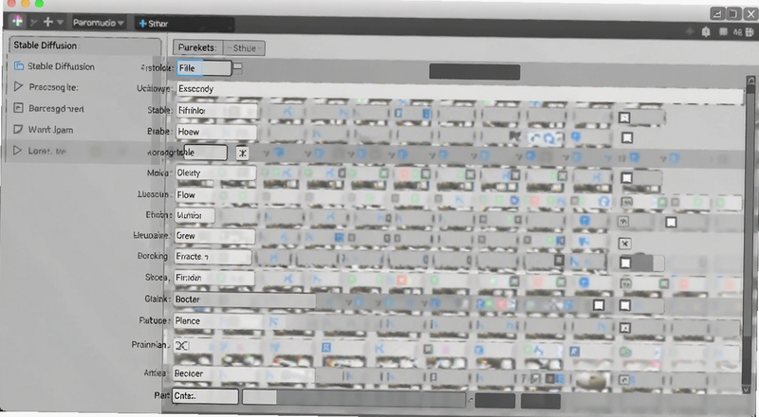The height and width of the screenshot is (417, 759).
Task: Toggle the first checkbox in Glaink row
Action: point(599,305)
